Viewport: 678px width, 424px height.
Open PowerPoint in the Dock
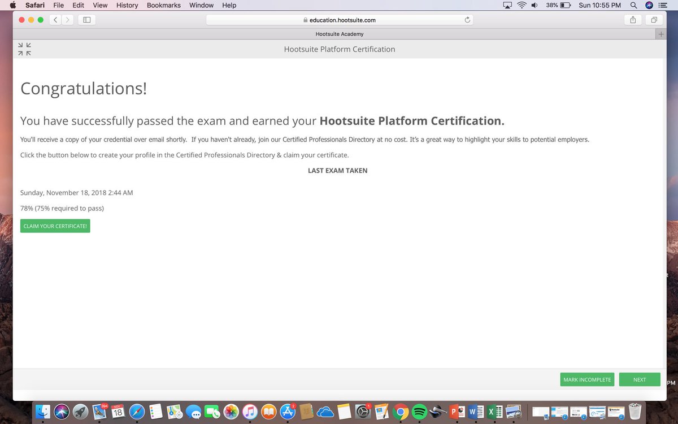(457, 412)
